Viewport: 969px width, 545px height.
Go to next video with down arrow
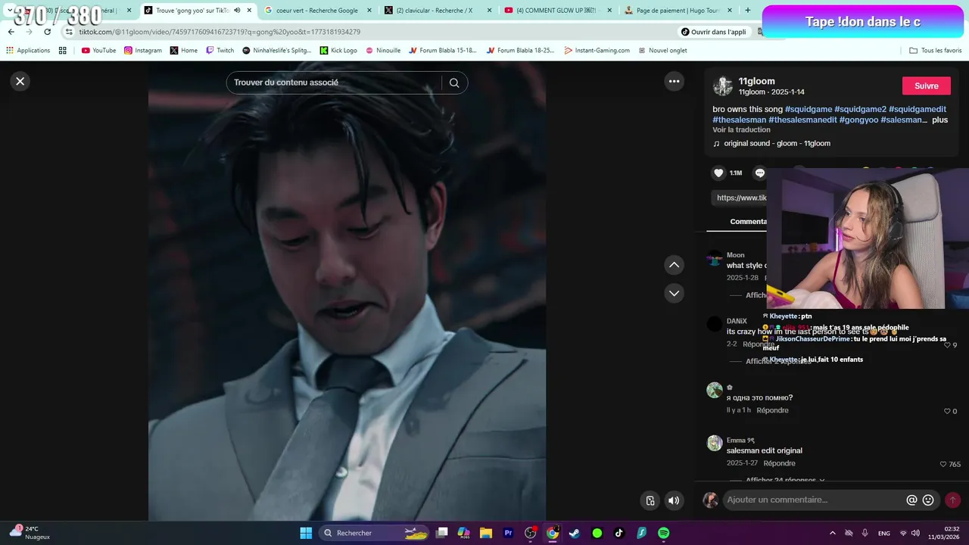pos(674,293)
